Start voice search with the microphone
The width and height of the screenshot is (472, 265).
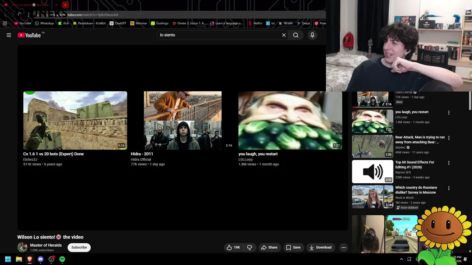pos(312,35)
